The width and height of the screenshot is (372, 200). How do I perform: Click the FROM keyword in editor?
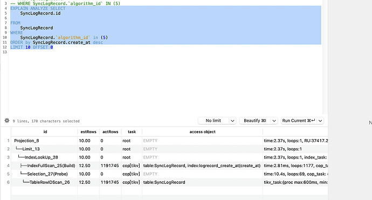[x=15, y=23]
